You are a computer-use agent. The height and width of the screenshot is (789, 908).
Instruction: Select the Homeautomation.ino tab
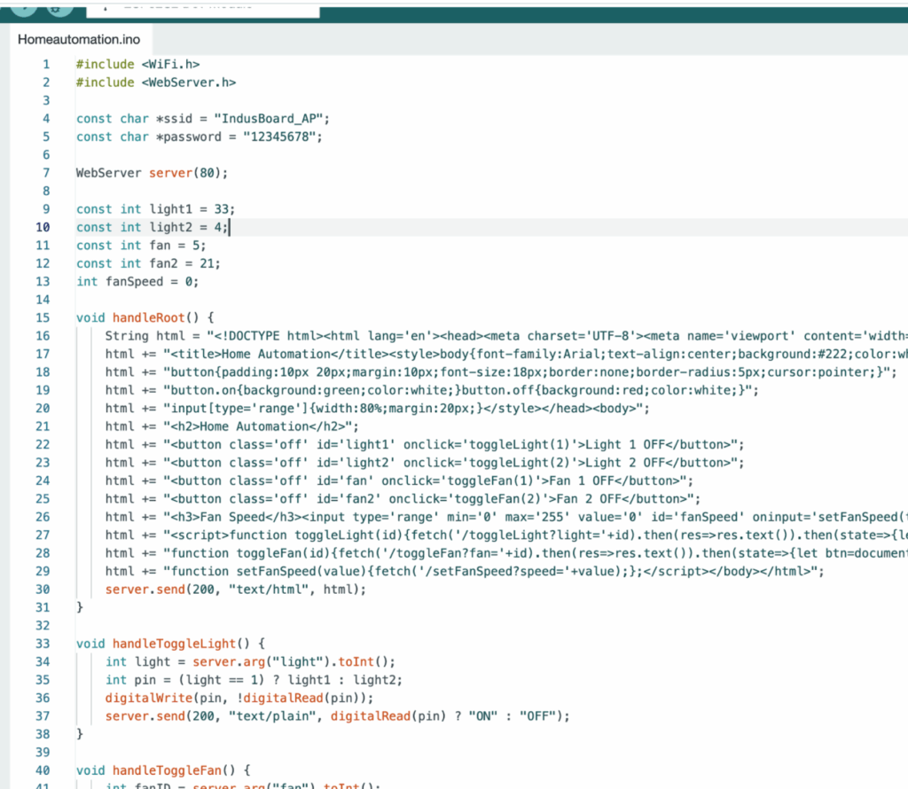tap(79, 39)
